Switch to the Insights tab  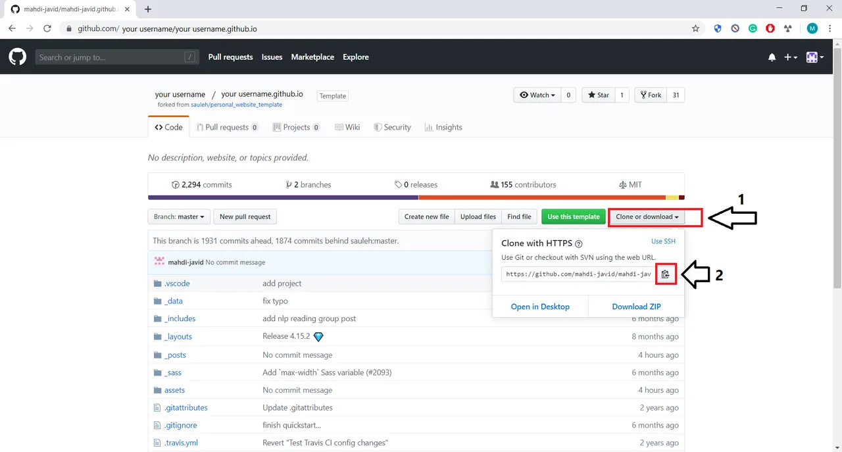pos(443,127)
